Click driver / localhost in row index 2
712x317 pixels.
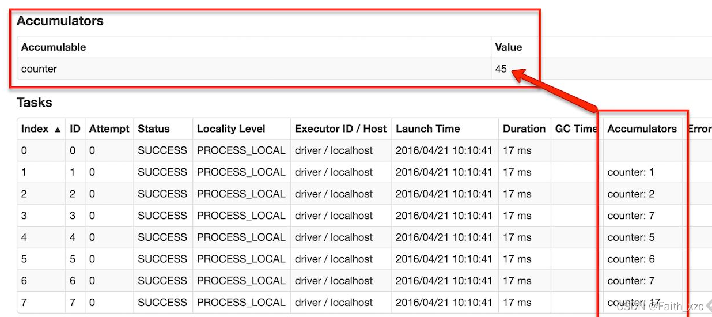pos(334,194)
